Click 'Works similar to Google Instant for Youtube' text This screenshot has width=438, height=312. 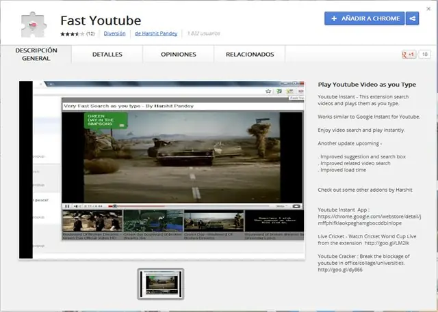[369, 117]
